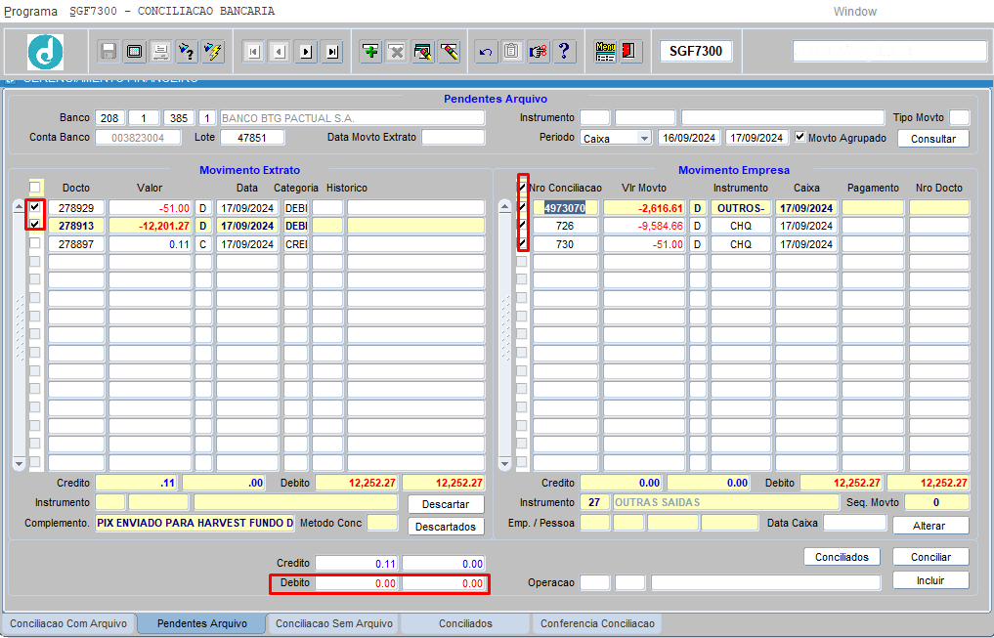Click the X delete record icon
The image size is (994, 638).
point(397,52)
